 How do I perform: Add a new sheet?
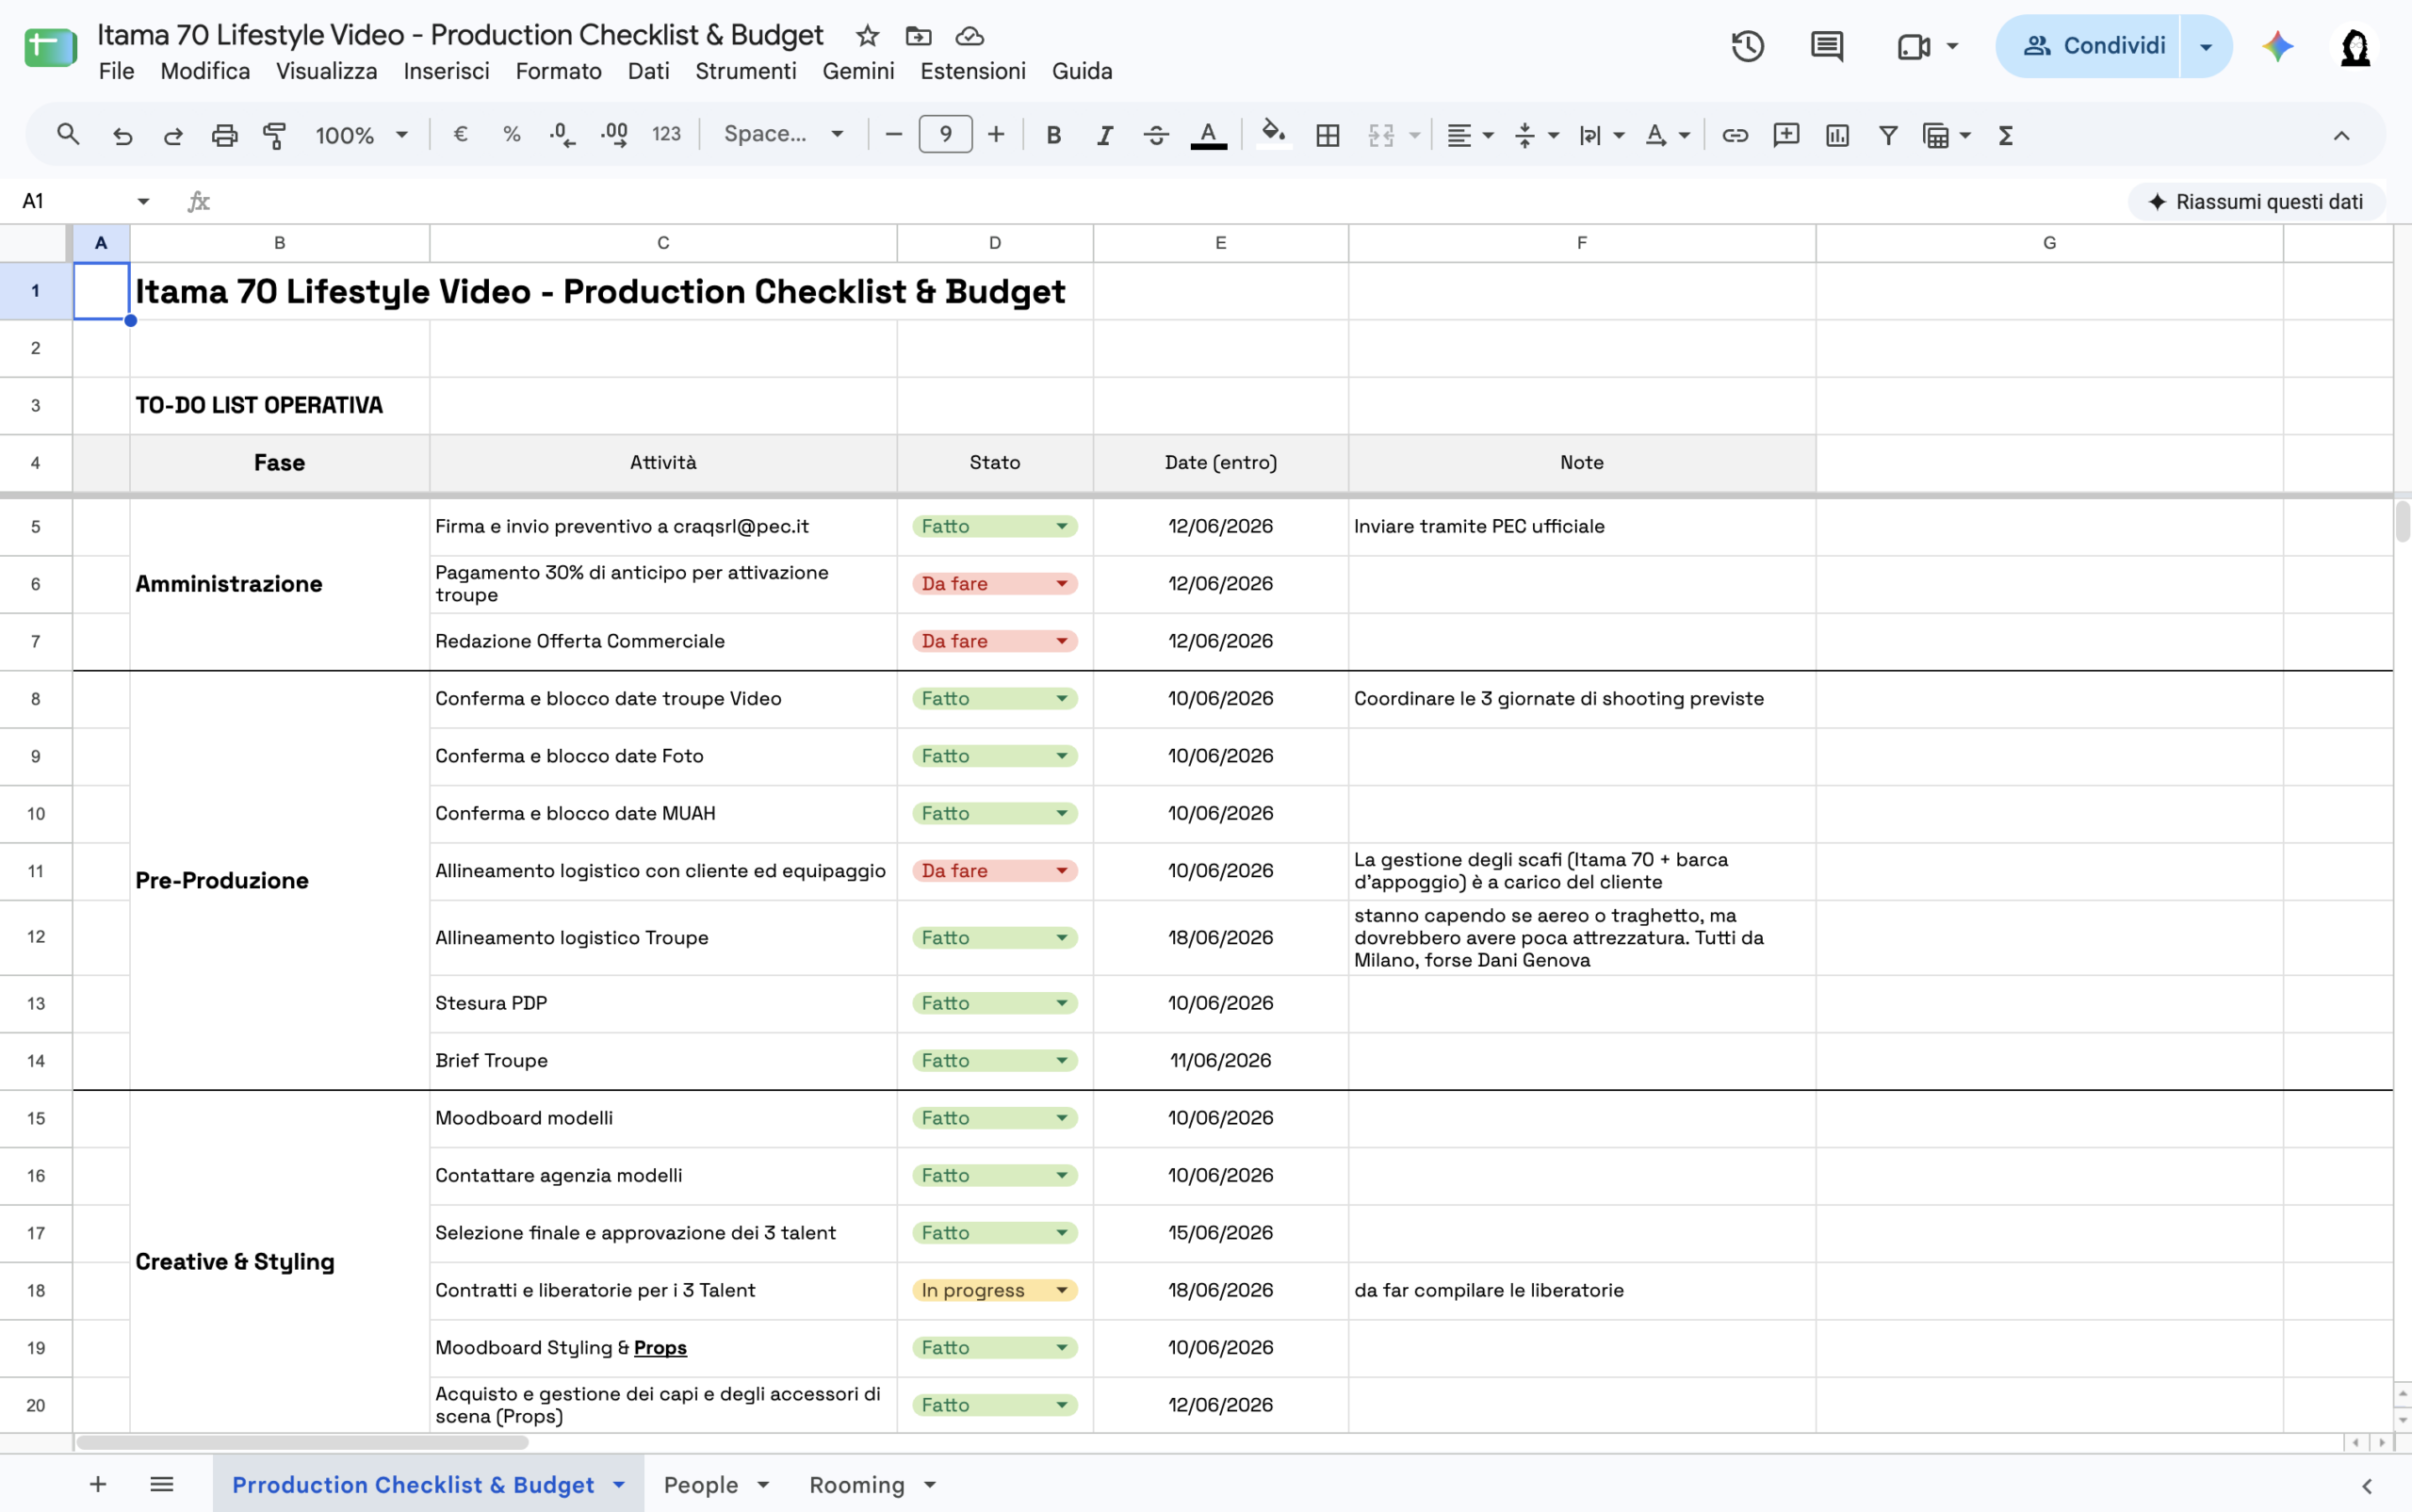(x=97, y=1485)
